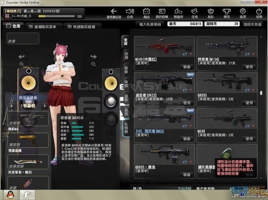Click the 终结者(M134) weapon image

coord(227,46)
